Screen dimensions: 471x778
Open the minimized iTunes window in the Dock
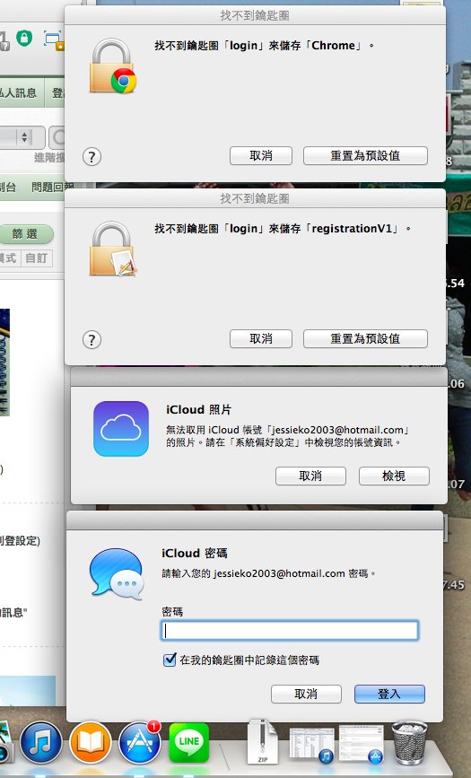311,744
